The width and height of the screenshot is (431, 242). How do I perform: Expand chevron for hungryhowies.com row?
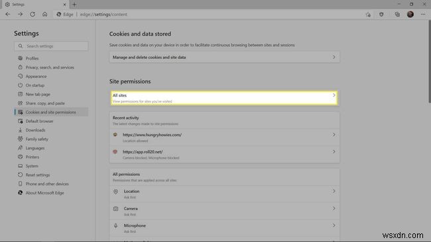(334, 135)
